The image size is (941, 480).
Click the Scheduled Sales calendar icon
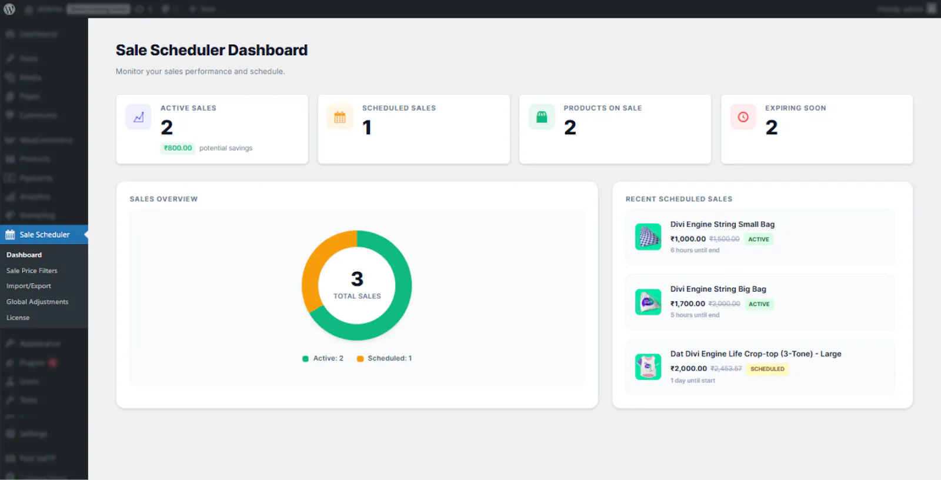click(340, 117)
